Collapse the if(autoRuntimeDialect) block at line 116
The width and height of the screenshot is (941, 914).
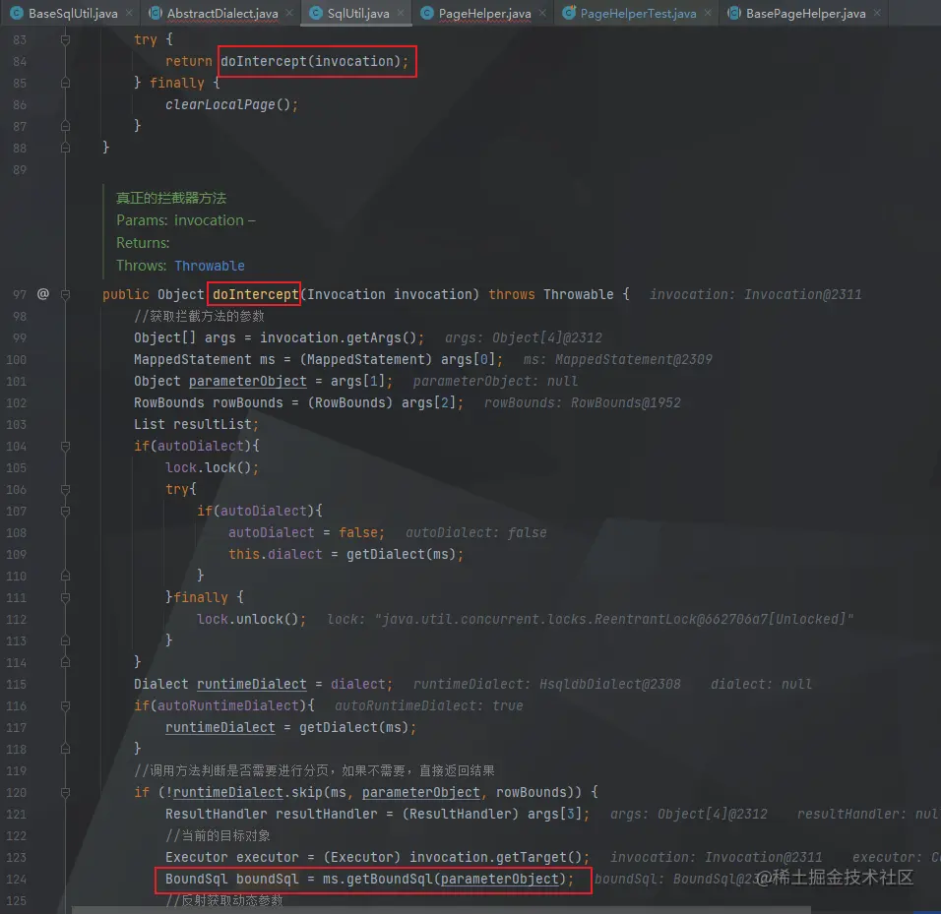65,705
